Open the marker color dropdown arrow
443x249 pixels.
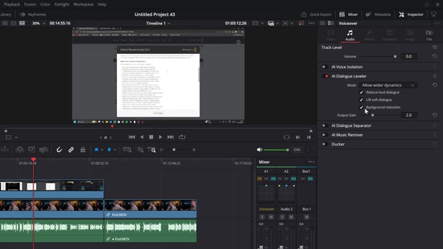click(x=115, y=150)
